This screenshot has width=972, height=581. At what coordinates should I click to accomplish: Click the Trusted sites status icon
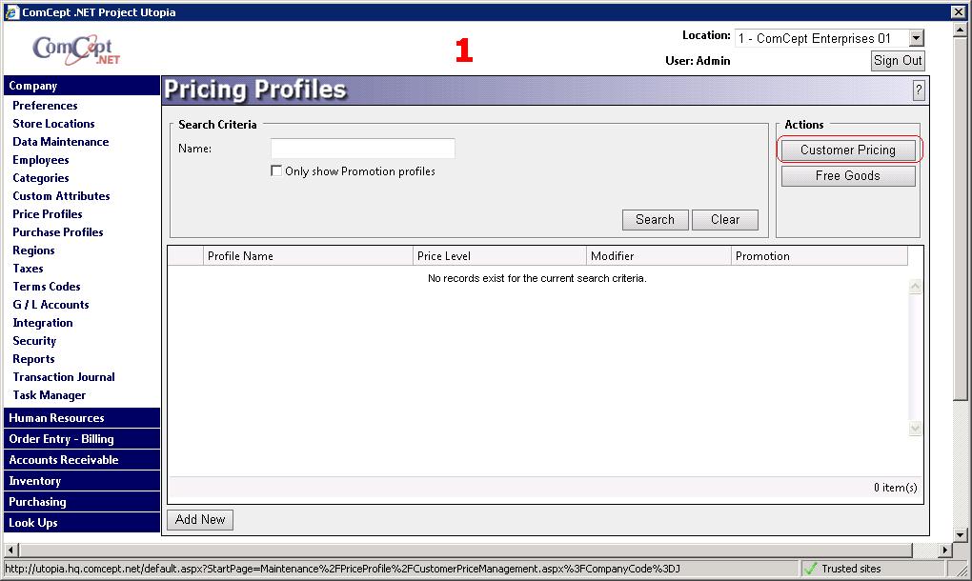coord(810,569)
